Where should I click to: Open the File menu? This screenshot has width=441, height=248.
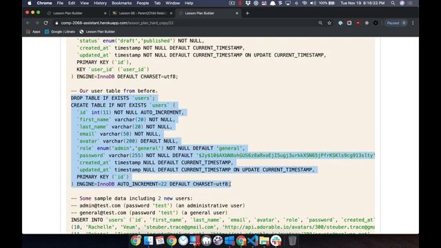(60, 3)
